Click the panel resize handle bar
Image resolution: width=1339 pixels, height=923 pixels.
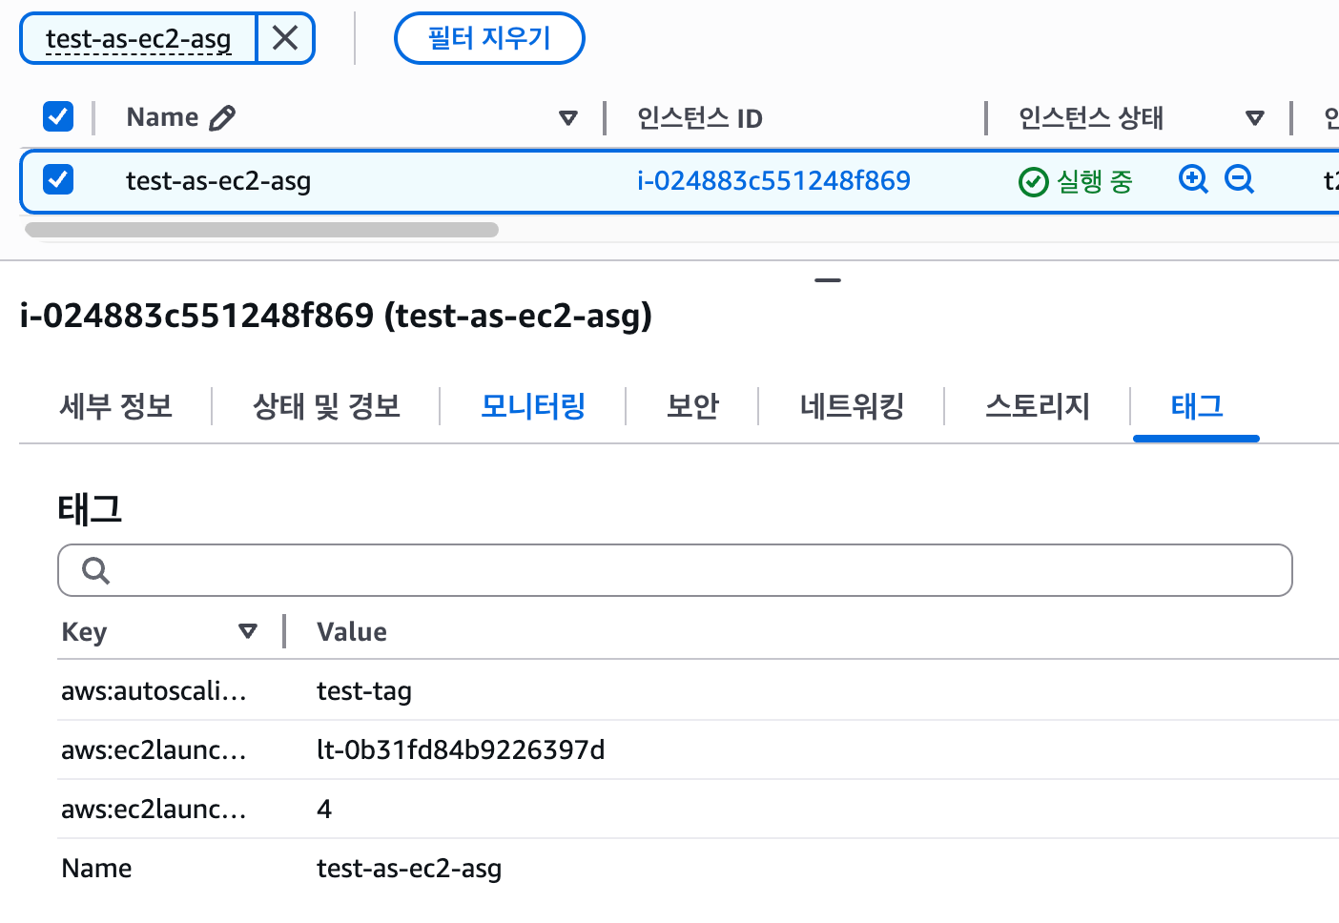(x=828, y=280)
